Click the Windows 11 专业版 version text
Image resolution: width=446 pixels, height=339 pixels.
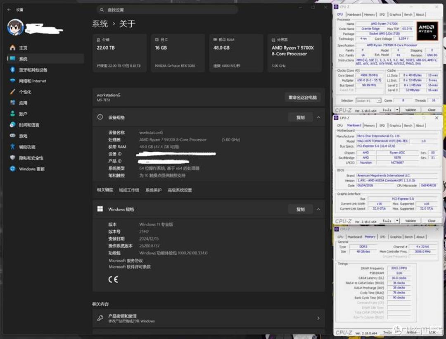[x=156, y=224]
